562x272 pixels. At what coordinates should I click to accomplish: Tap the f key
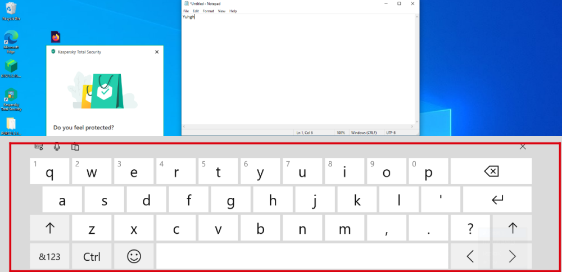coord(188,200)
